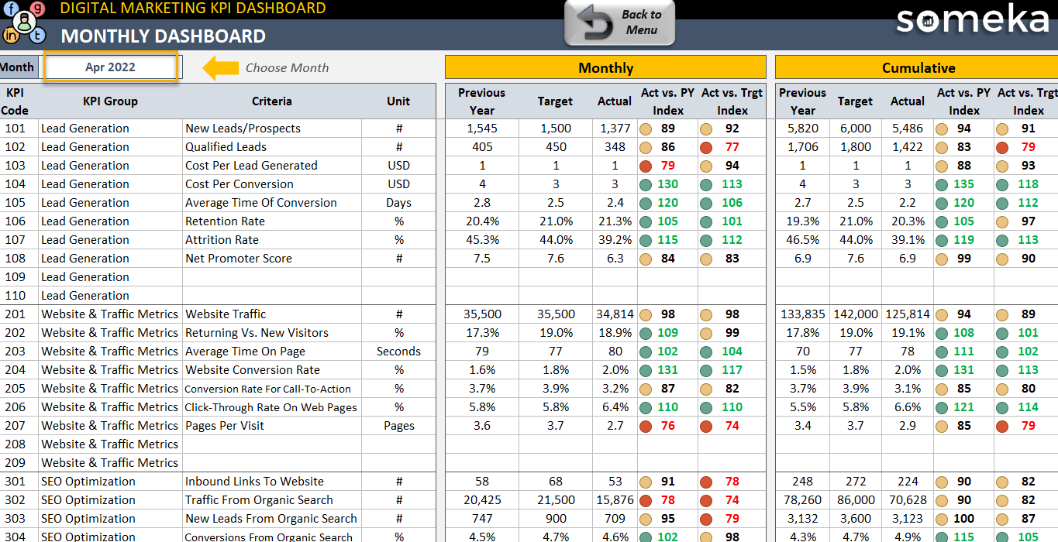The height and width of the screenshot is (542, 1058).
Task: Click cumulative target value 142,000
Action: (856, 314)
